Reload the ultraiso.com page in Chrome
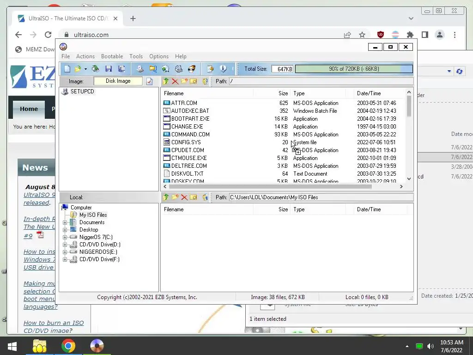Image resolution: width=473 pixels, height=355 pixels. coord(48,35)
